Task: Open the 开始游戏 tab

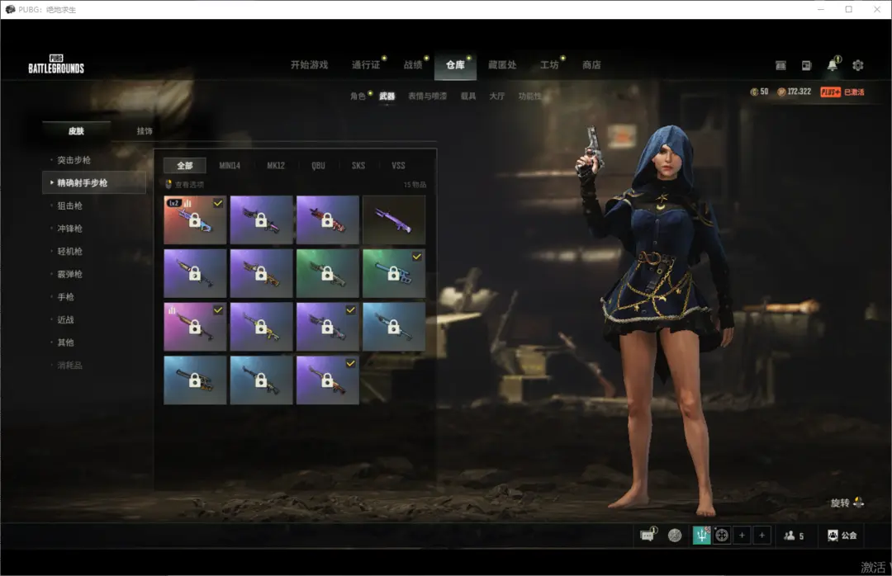Action: [310, 65]
